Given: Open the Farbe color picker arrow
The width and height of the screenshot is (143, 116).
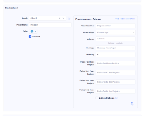Looking at the screenshot, I should pos(35,31).
